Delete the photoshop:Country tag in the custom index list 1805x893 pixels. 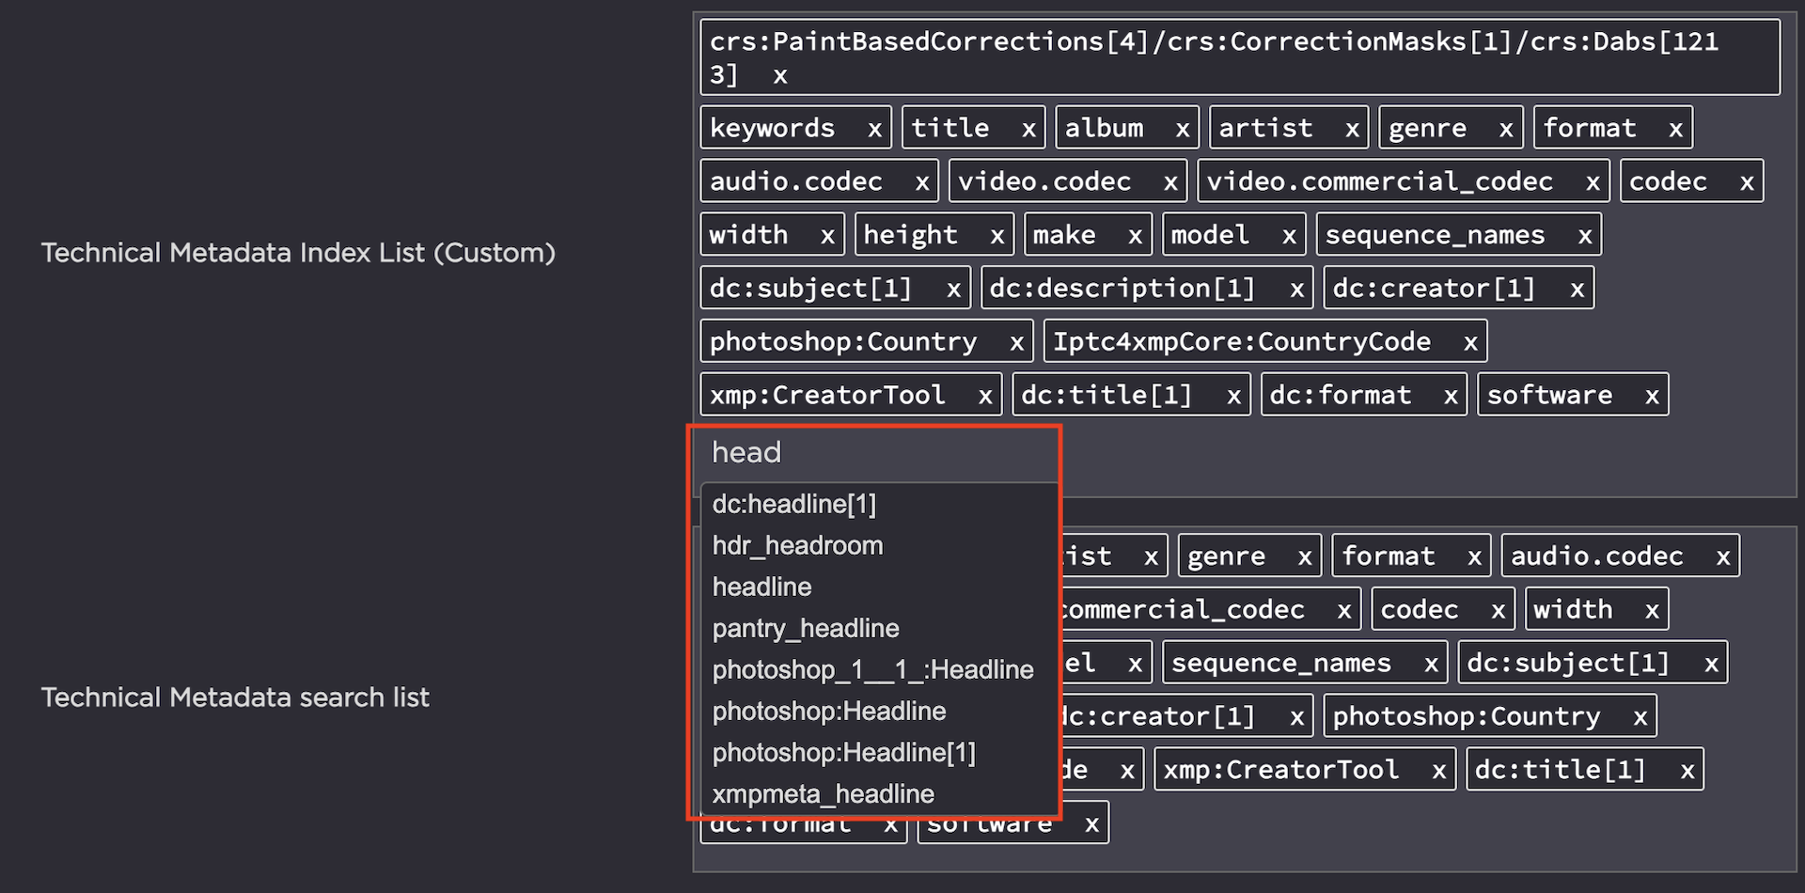(1016, 344)
